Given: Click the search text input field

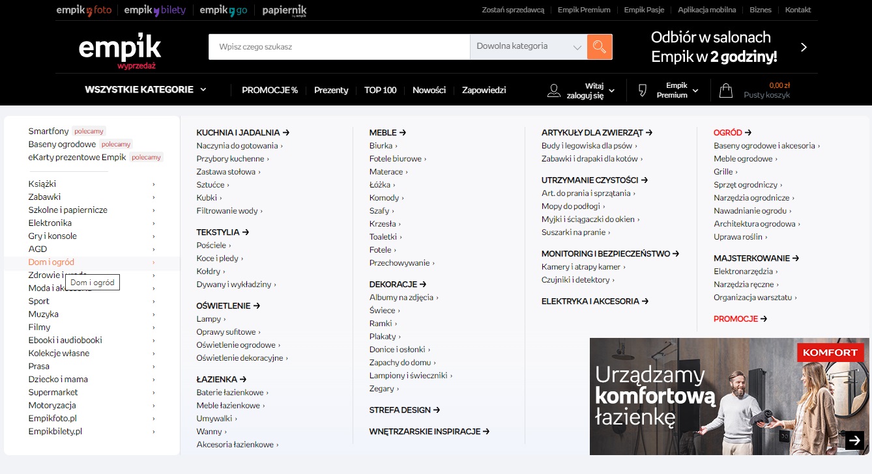Looking at the screenshot, I should 339,47.
